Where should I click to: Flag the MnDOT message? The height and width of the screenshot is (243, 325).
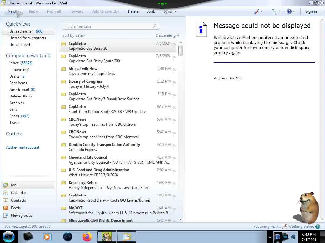[174, 209]
